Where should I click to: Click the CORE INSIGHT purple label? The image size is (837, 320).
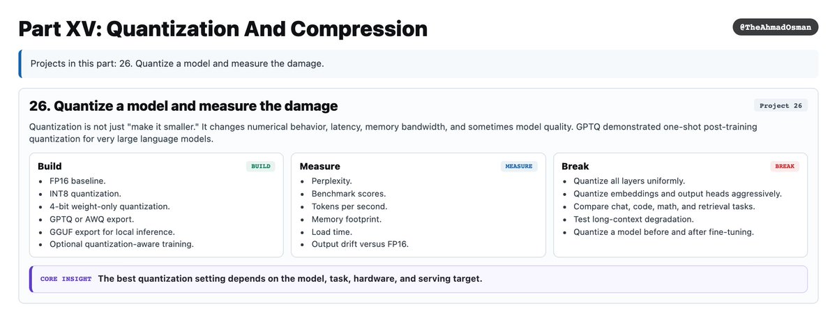pos(66,279)
